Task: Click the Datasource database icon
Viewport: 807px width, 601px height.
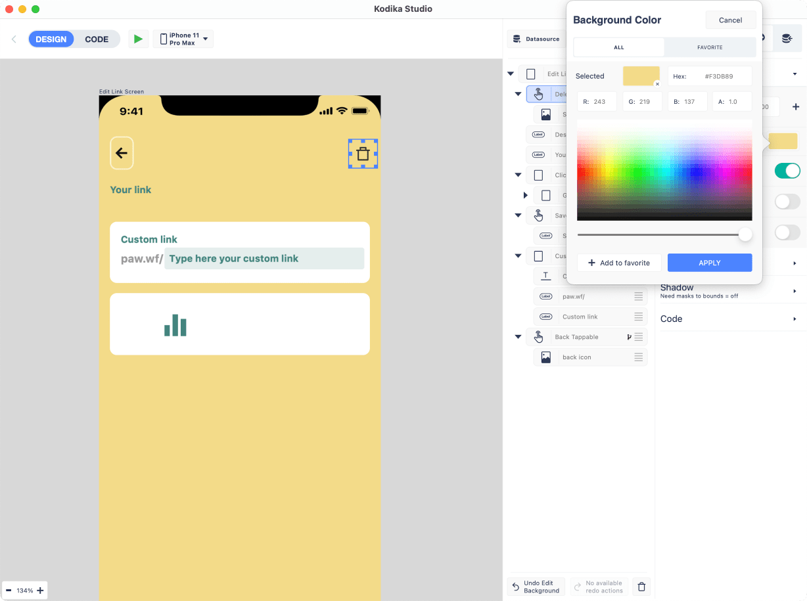Action: coord(517,39)
